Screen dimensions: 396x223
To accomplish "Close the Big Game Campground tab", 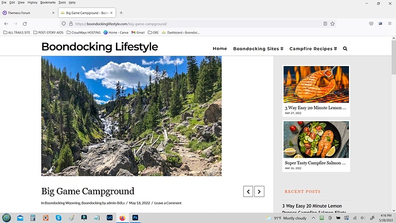I will pos(111,13).
